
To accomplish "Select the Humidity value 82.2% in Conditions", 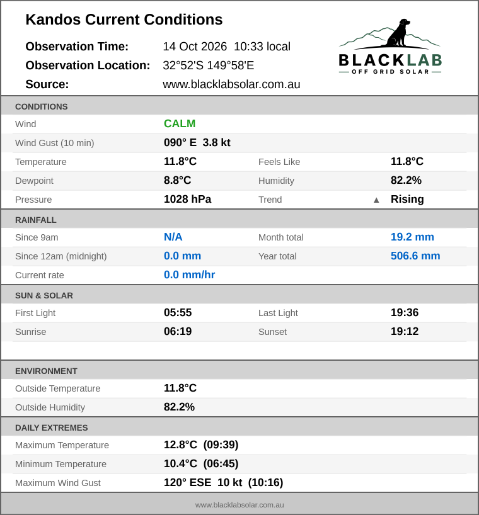I will [x=406, y=180].
